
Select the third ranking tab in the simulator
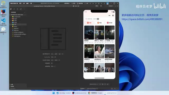(110, 23)
